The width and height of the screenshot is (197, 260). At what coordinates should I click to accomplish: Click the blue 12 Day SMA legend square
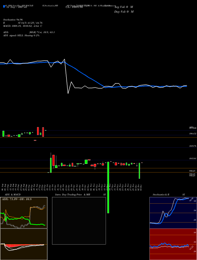4,7
